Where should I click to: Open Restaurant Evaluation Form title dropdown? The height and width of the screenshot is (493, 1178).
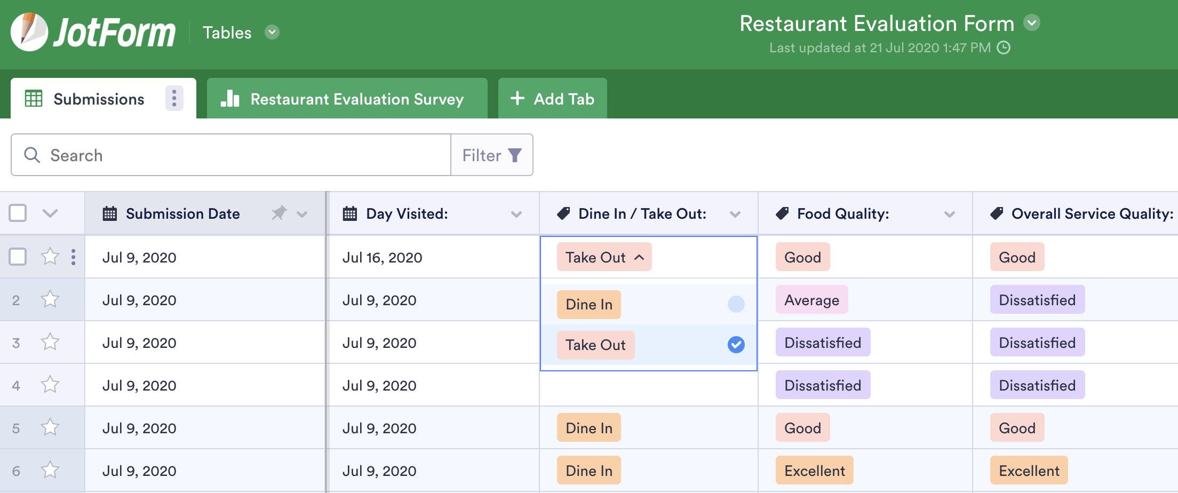point(1032,23)
